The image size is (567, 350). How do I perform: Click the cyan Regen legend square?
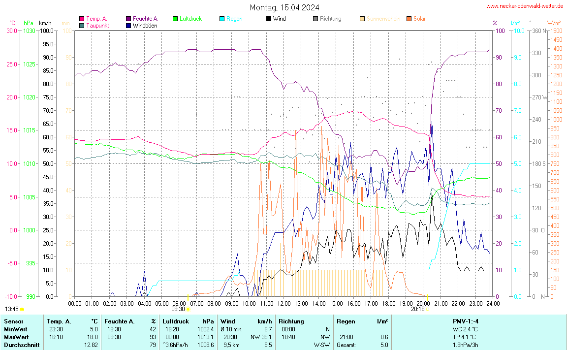[x=222, y=19]
